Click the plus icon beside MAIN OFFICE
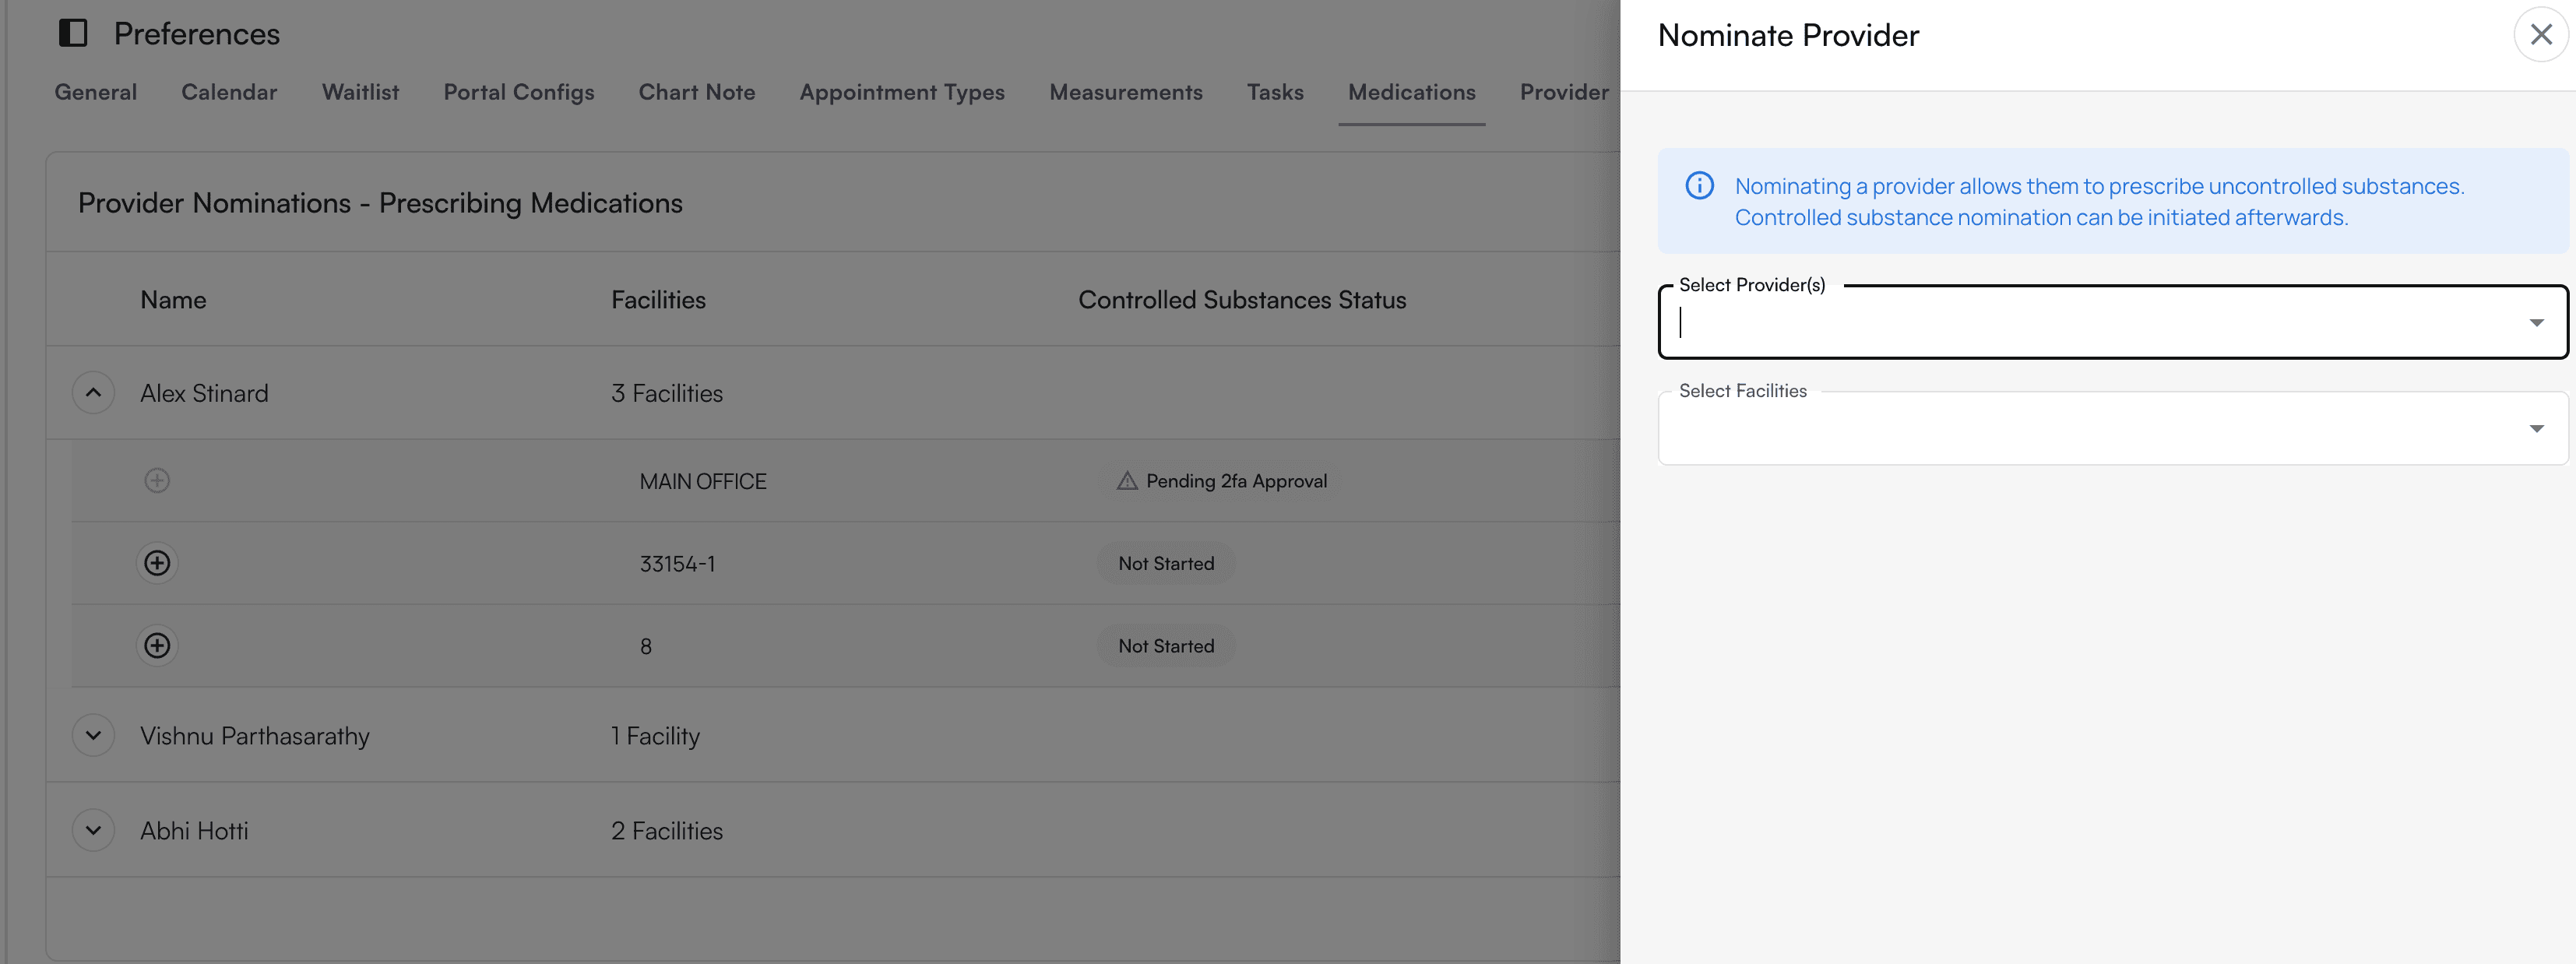 click(x=157, y=480)
